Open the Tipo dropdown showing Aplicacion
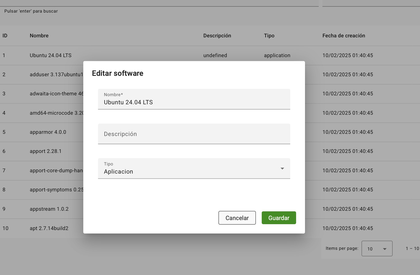The image size is (420, 275). 194,169
